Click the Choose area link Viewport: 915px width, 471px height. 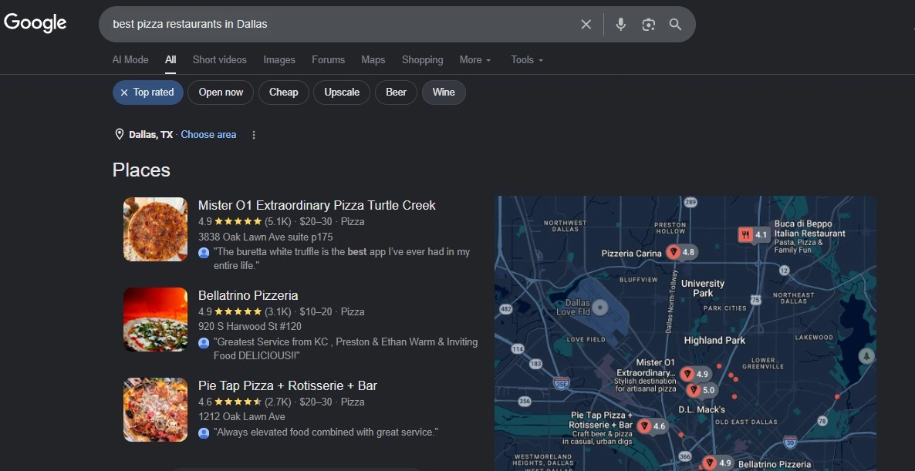[208, 135]
